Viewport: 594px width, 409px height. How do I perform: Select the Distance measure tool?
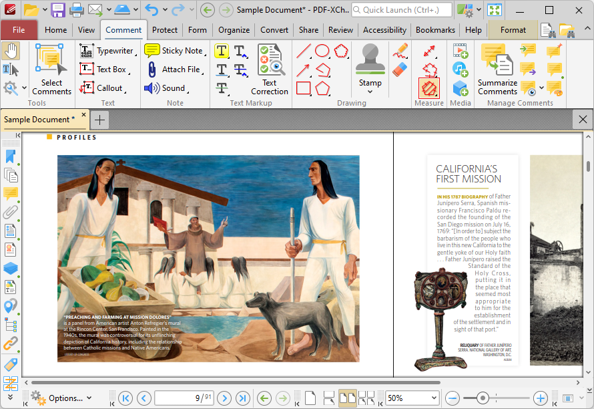pos(429,51)
